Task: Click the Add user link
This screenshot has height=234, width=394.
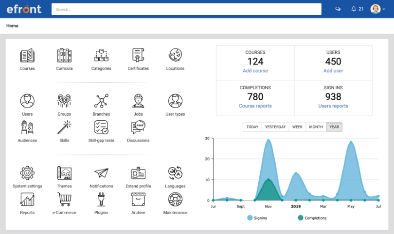Action: coord(333,71)
